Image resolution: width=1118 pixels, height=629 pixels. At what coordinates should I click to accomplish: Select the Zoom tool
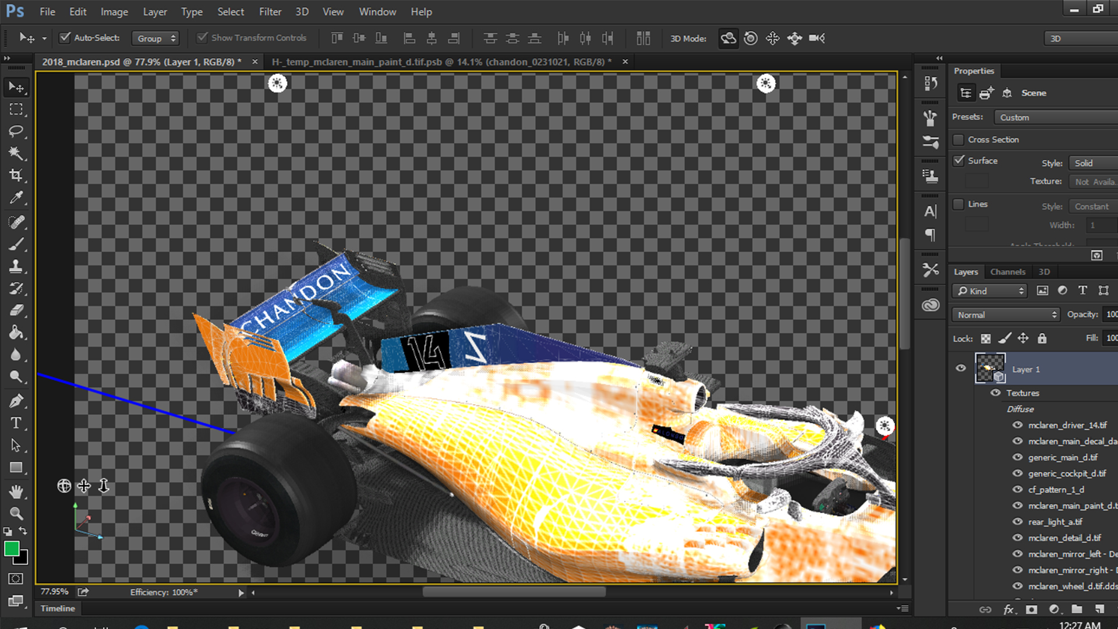point(16,514)
